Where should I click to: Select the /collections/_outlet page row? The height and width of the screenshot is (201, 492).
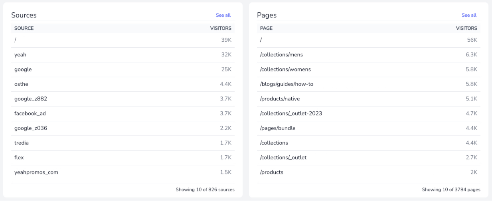[x=369, y=158]
